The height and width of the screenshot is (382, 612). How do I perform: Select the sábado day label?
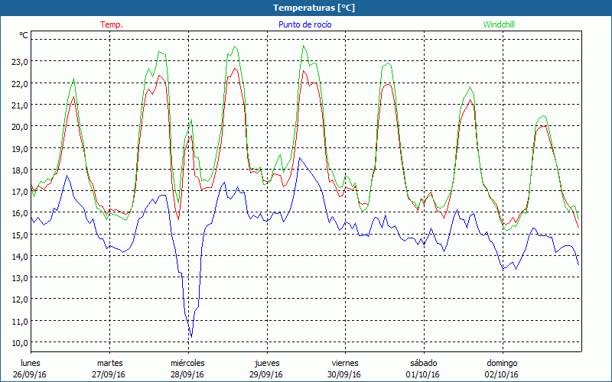coord(423,363)
